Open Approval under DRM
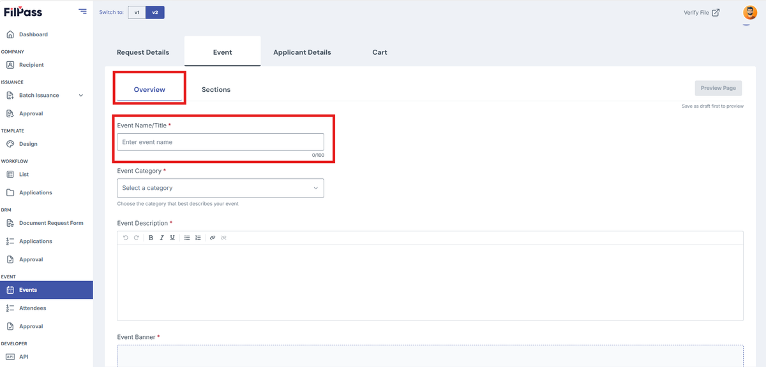This screenshot has width=766, height=367. pos(31,259)
